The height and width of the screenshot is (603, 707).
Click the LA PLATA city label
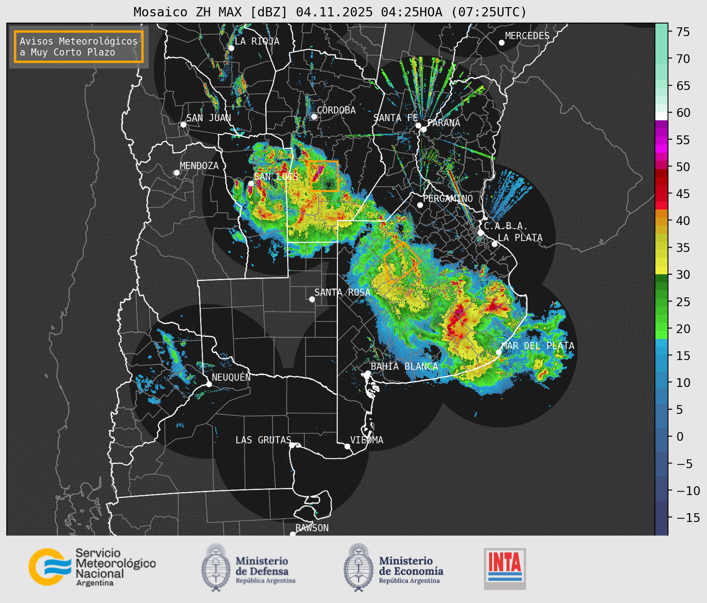[x=520, y=238]
